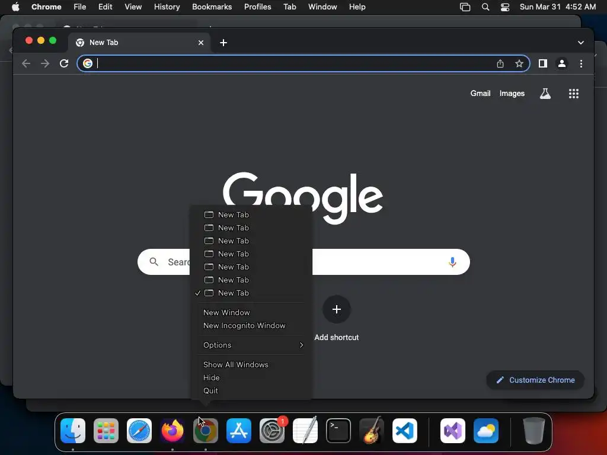
Task: Open the Chrome application menu
Action: pyautogui.click(x=46, y=7)
